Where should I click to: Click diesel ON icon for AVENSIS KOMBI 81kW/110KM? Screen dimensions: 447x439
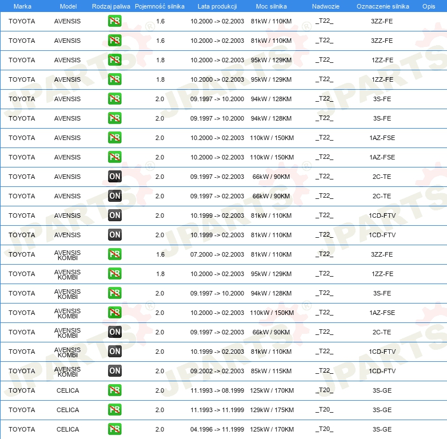pos(114,351)
